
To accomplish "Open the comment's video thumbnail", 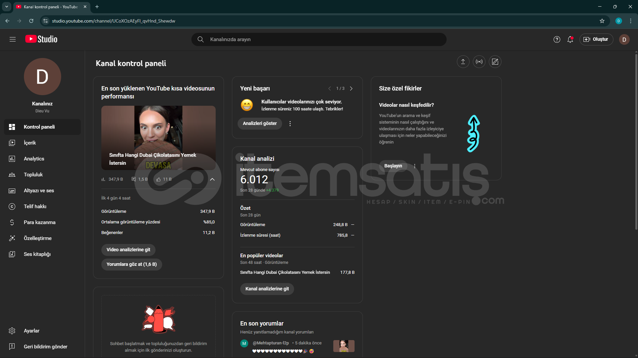I will click(x=344, y=346).
